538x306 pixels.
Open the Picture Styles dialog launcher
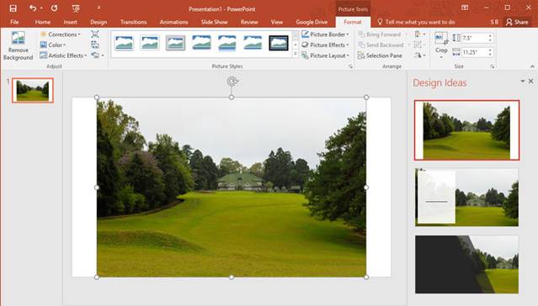[x=350, y=66]
